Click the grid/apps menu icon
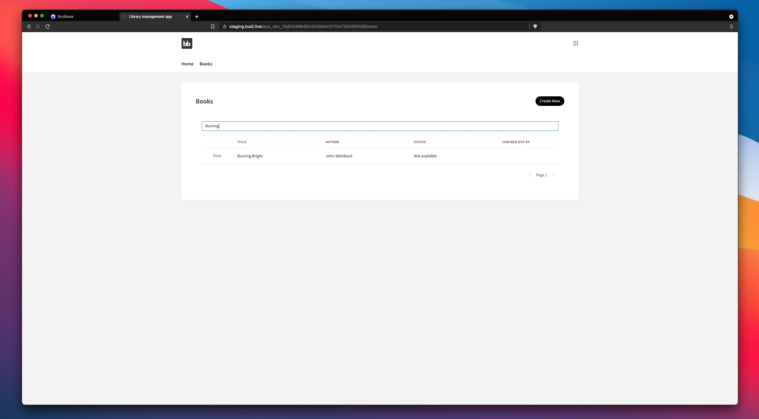The width and height of the screenshot is (759, 419). pos(576,43)
